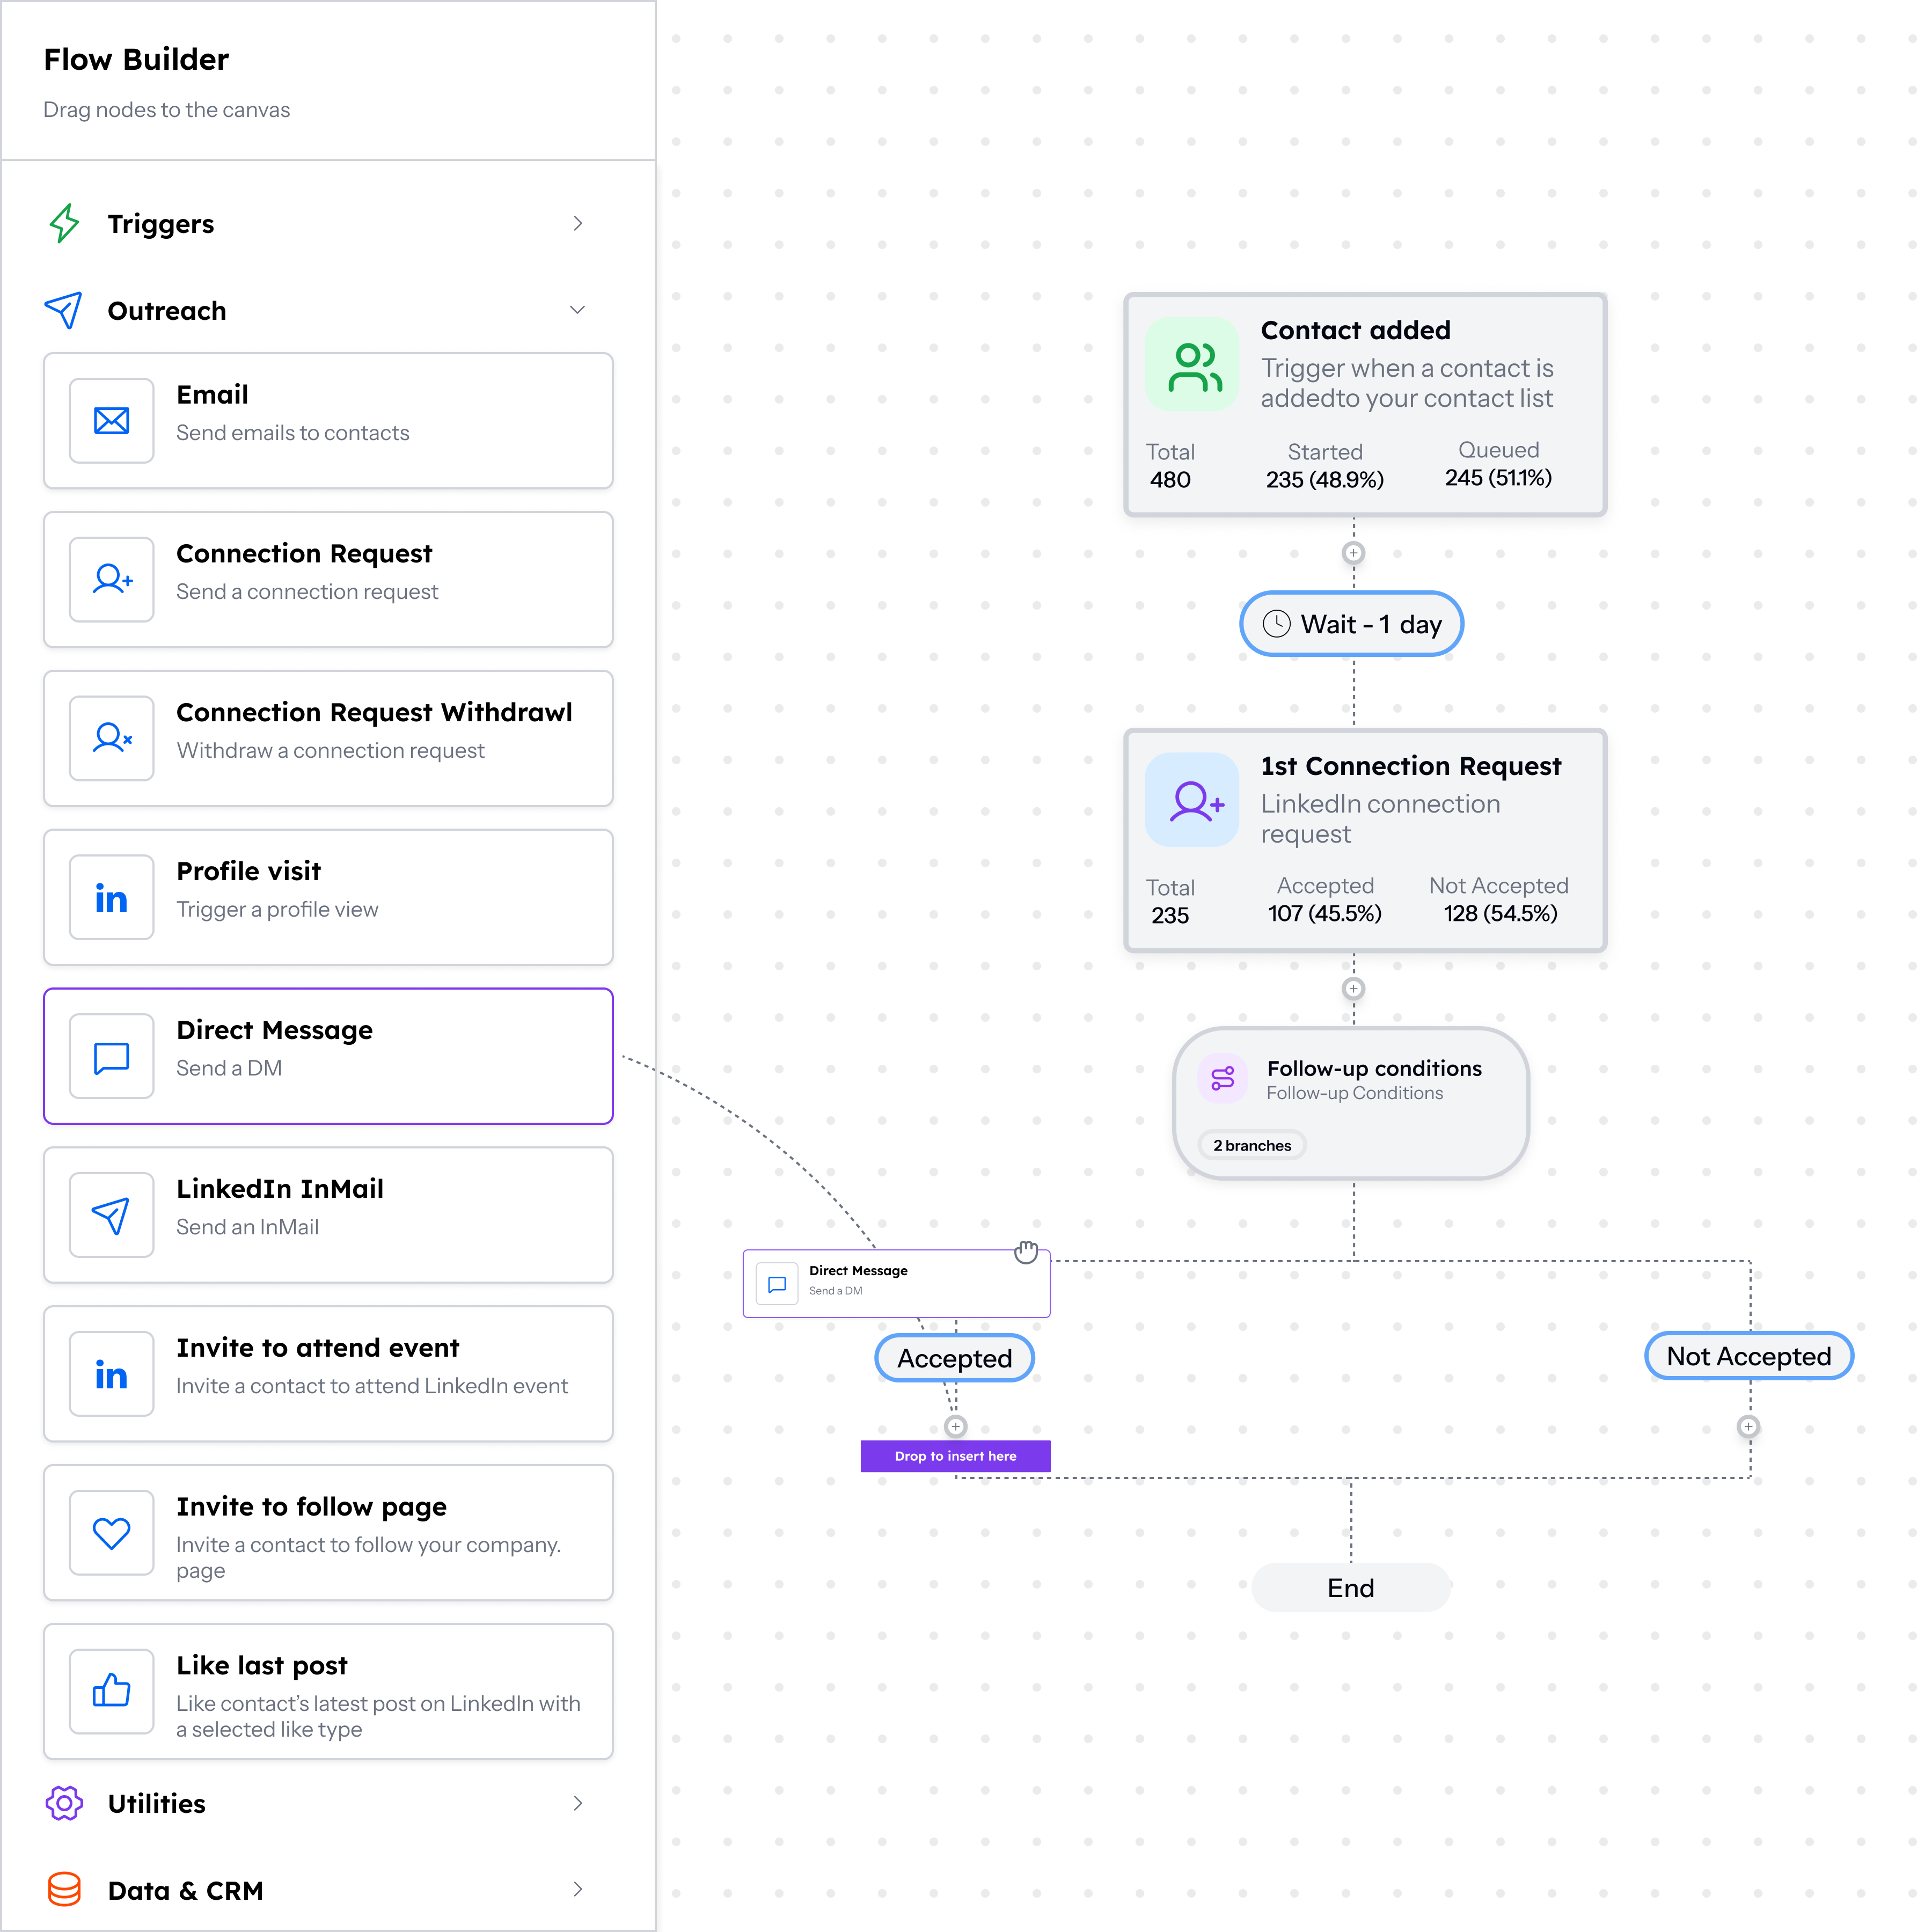The image size is (1932, 1932).
Task: Click the End node
Action: (x=1351, y=1588)
